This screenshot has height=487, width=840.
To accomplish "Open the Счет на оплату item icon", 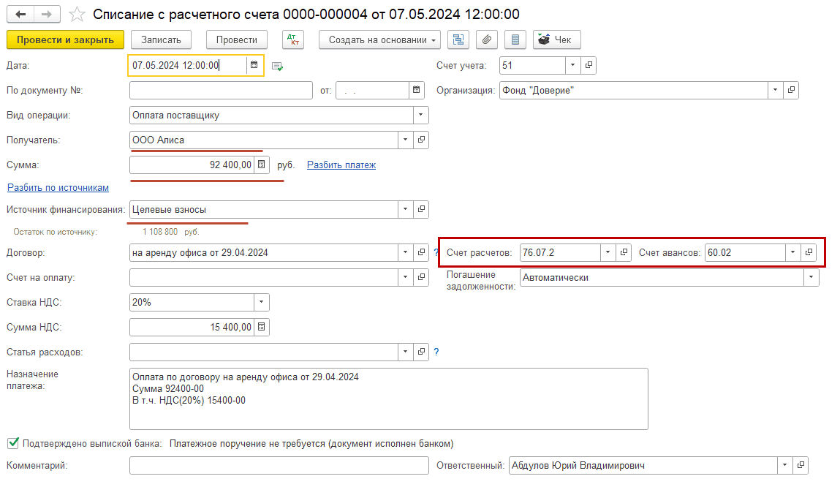I will [x=421, y=278].
